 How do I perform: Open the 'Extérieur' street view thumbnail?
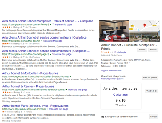click(x=145, y=36)
